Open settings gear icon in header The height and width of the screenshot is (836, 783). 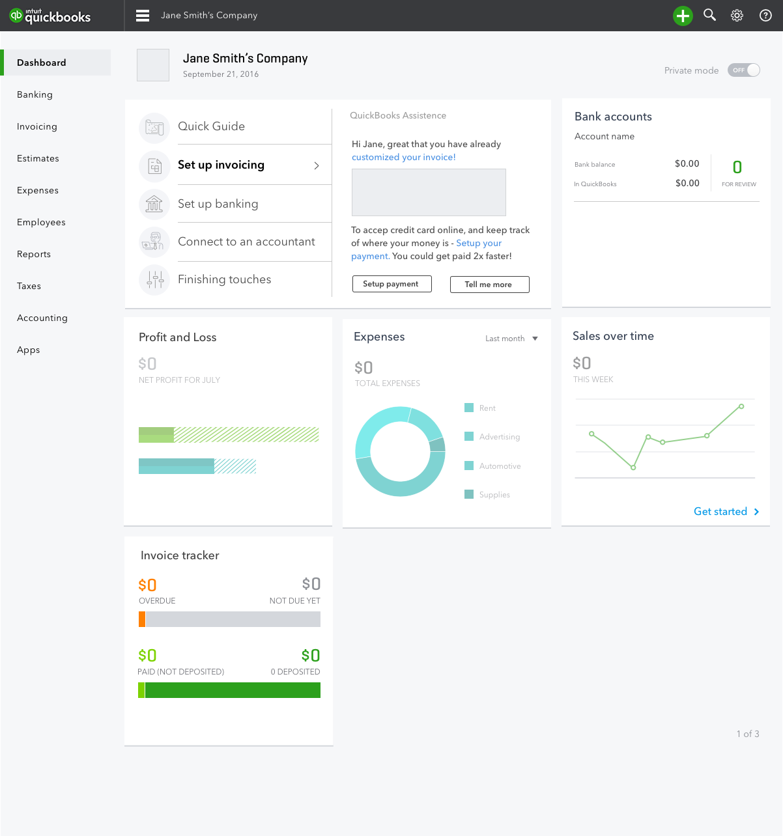click(737, 16)
